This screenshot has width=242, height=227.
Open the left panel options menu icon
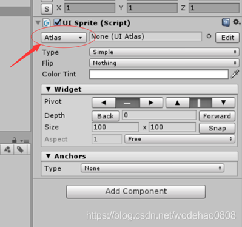click(24, 141)
